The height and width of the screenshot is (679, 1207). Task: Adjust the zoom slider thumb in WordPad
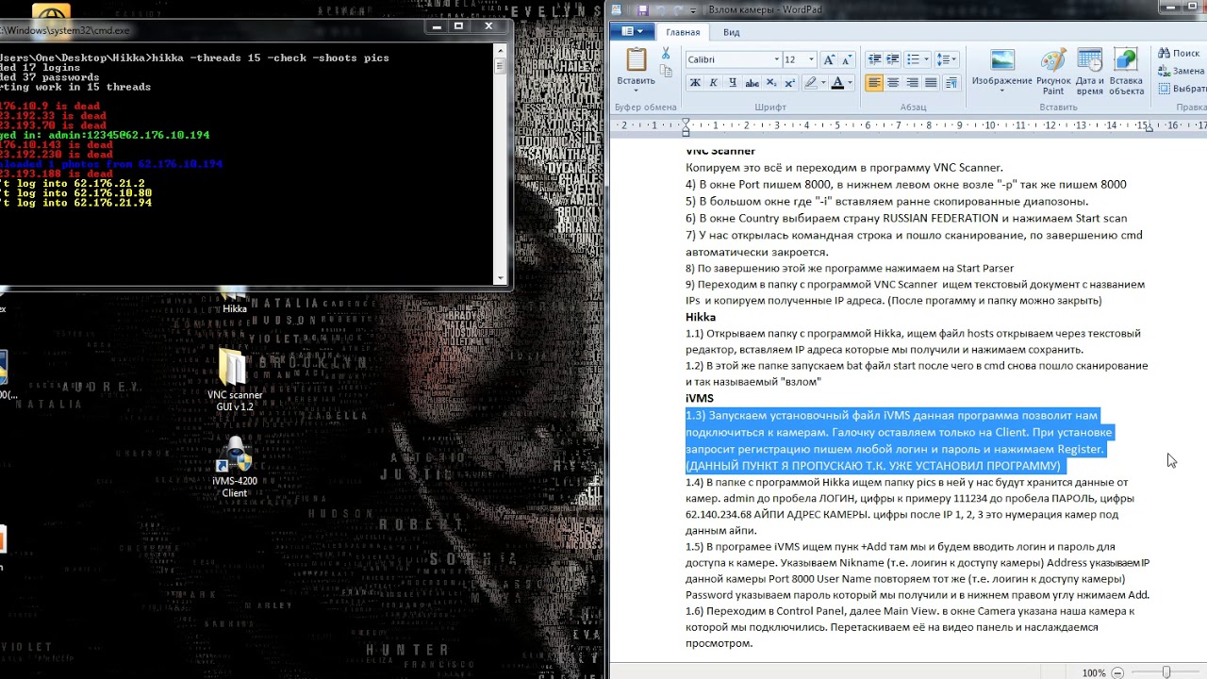click(x=1166, y=672)
